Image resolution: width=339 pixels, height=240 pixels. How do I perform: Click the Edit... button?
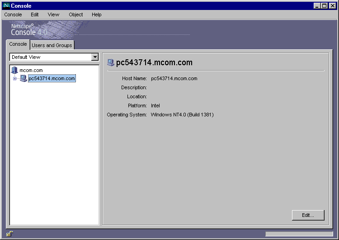[308, 215]
